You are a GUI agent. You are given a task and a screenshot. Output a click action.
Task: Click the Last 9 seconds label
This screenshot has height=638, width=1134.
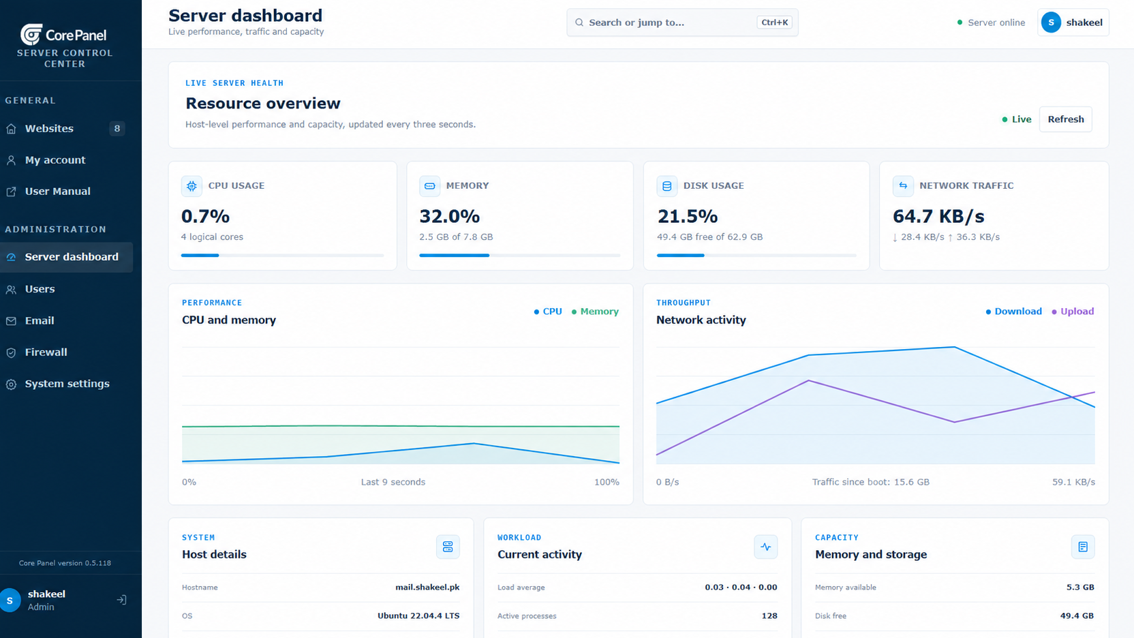[393, 482]
